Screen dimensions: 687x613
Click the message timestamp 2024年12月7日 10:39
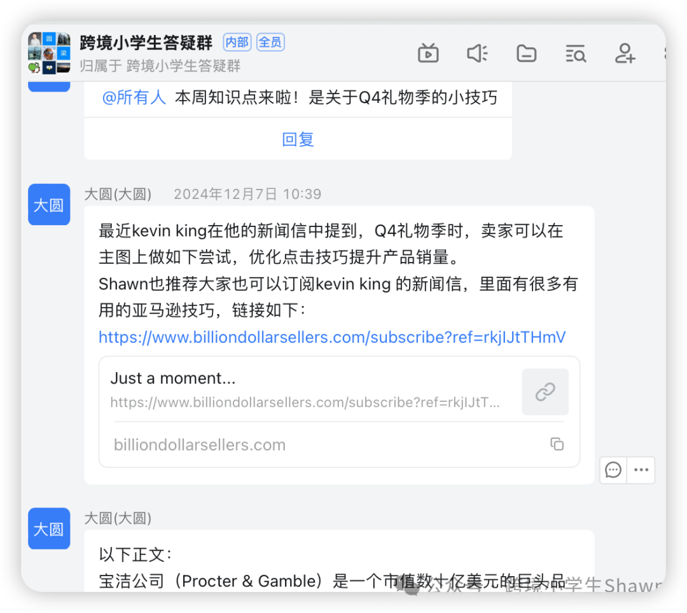click(248, 194)
